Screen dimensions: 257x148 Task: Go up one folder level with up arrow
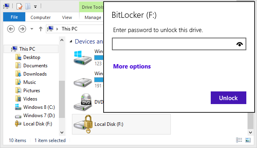click(x=40, y=29)
